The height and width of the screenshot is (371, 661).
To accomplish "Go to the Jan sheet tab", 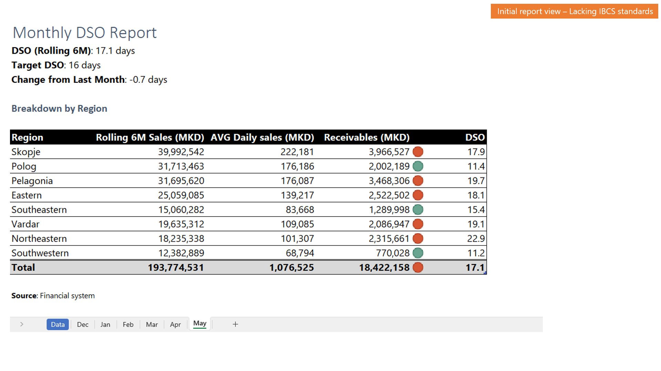I will click(x=105, y=324).
